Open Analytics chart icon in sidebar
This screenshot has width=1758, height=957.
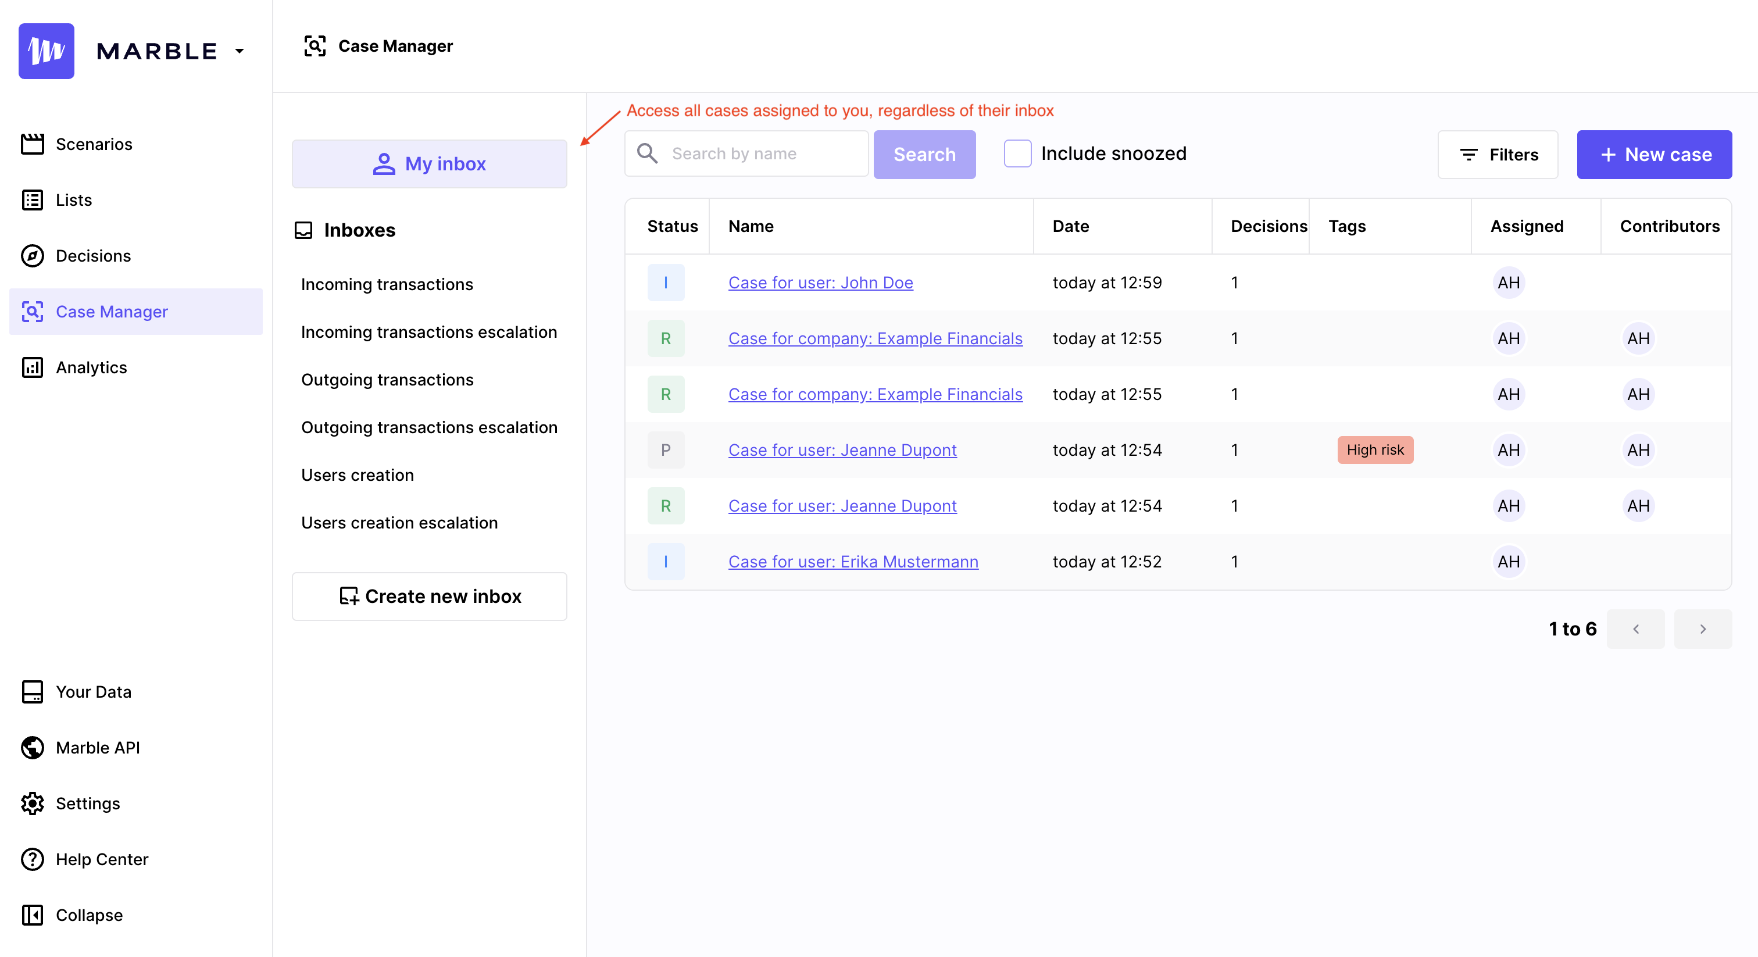click(32, 367)
